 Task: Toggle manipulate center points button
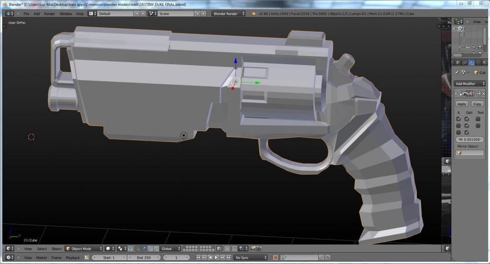130,249
